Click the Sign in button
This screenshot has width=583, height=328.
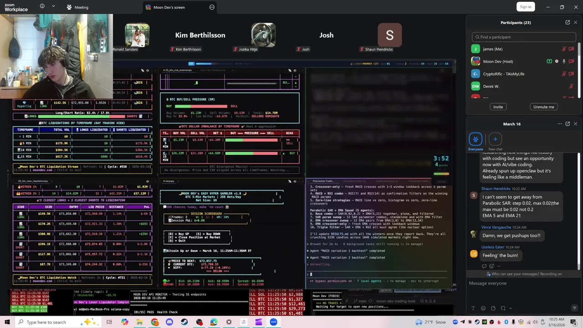pyautogui.click(x=526, y=6)
